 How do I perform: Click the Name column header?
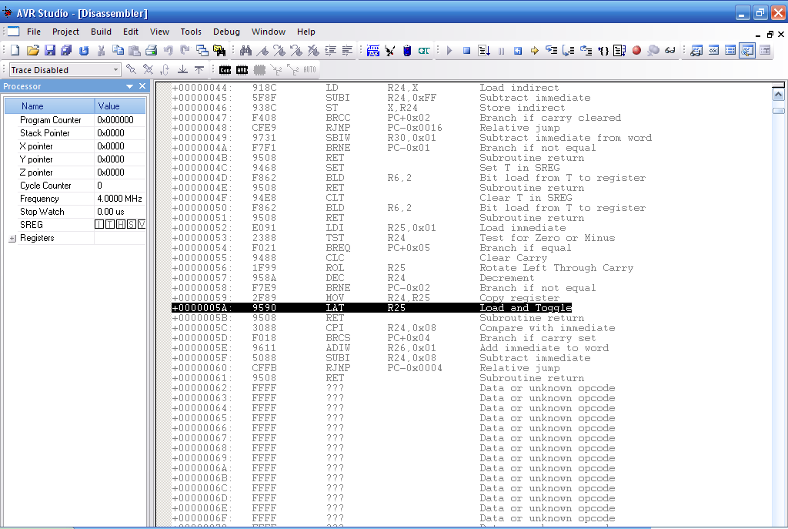tap(49, 106)
